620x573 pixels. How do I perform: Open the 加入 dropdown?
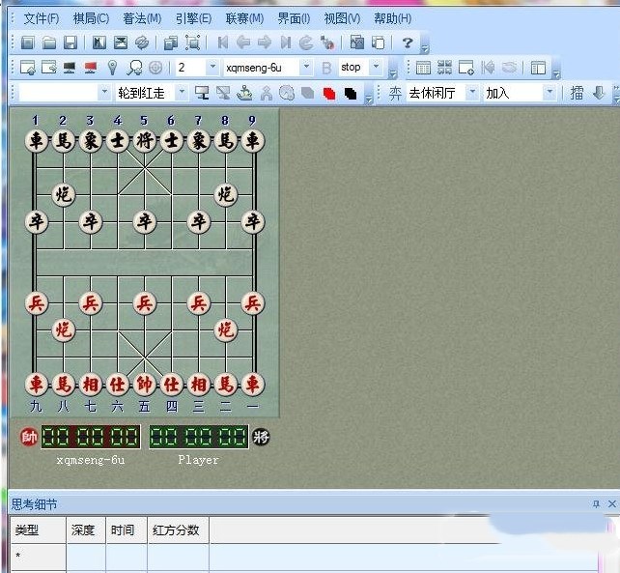(x=550, y=93)
